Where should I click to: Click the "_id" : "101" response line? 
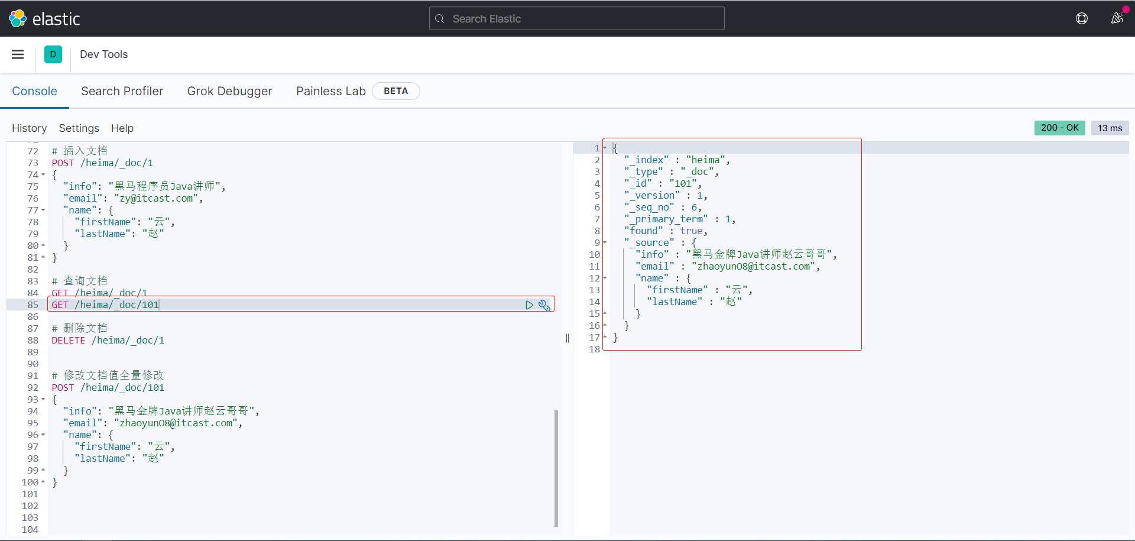click(663, 184)
